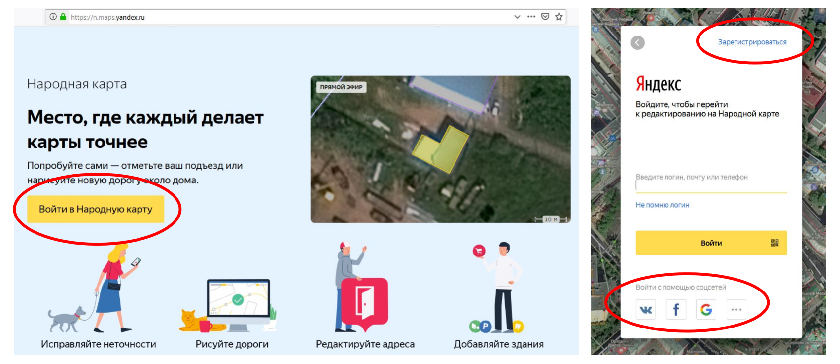Click the yellow Войти button
The width and height of the screenshot is (840, 364).
tap(711, 243)
